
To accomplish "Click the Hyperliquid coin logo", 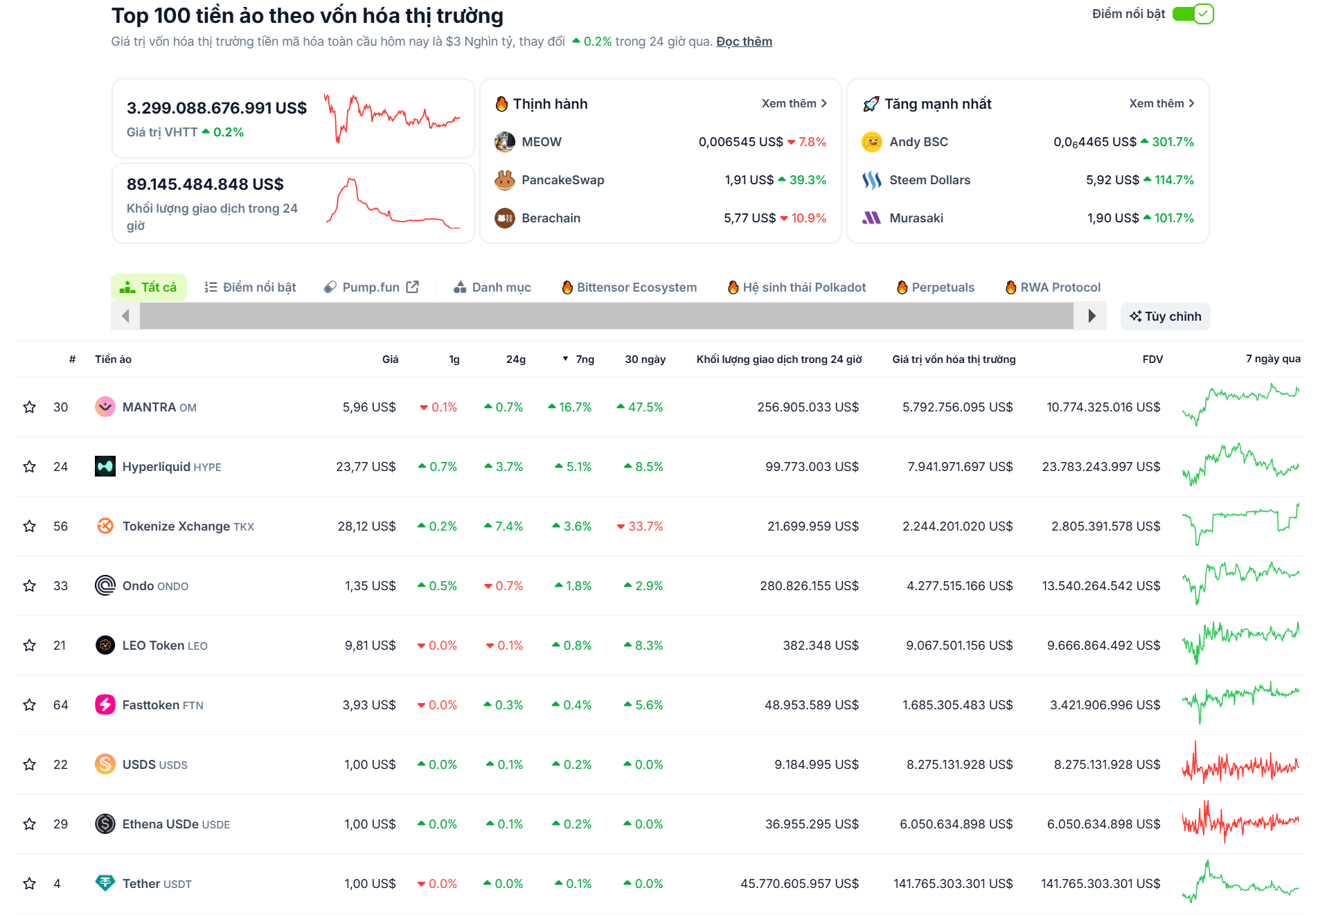I will 105,466.
